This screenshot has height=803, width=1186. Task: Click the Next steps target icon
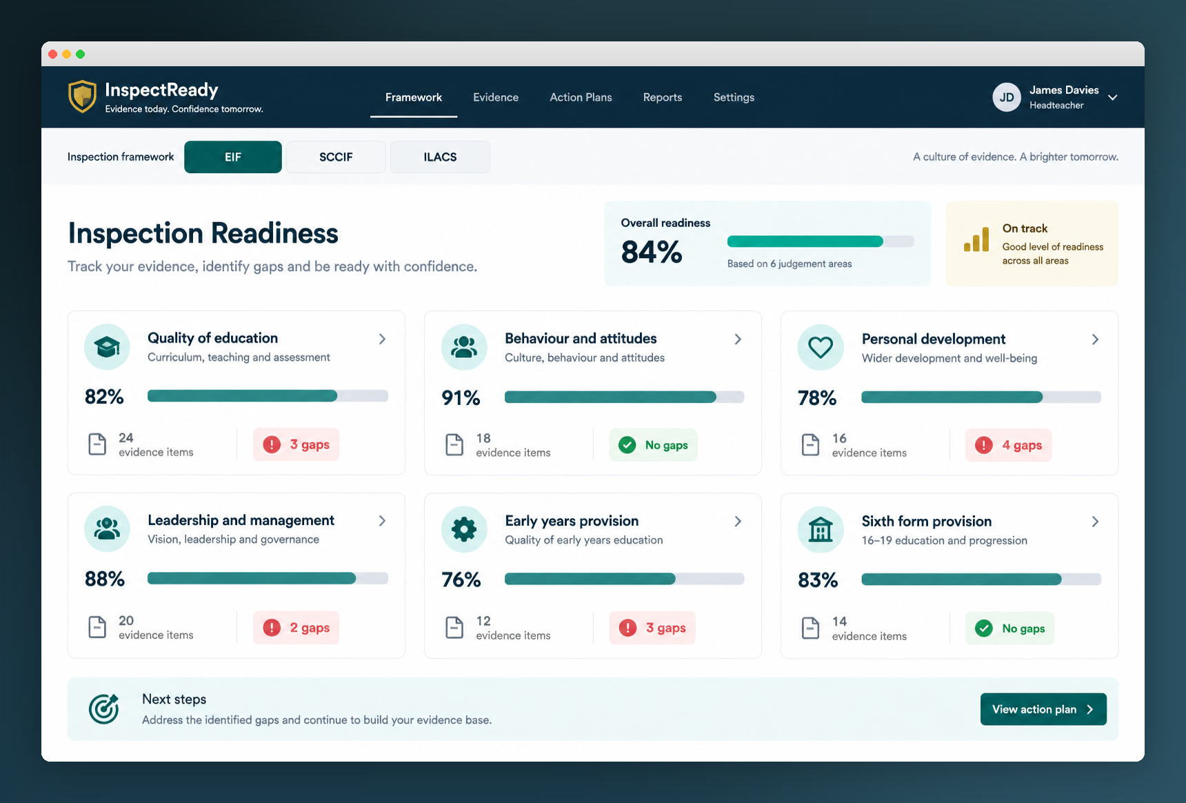pyautogui.click(x=104, y=709)
